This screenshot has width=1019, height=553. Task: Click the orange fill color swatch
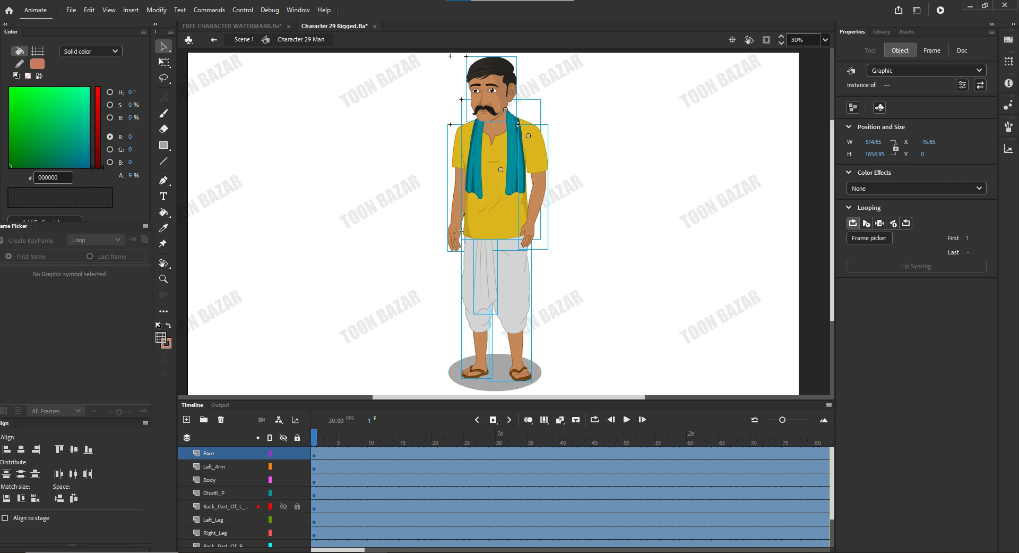(37, 64)
